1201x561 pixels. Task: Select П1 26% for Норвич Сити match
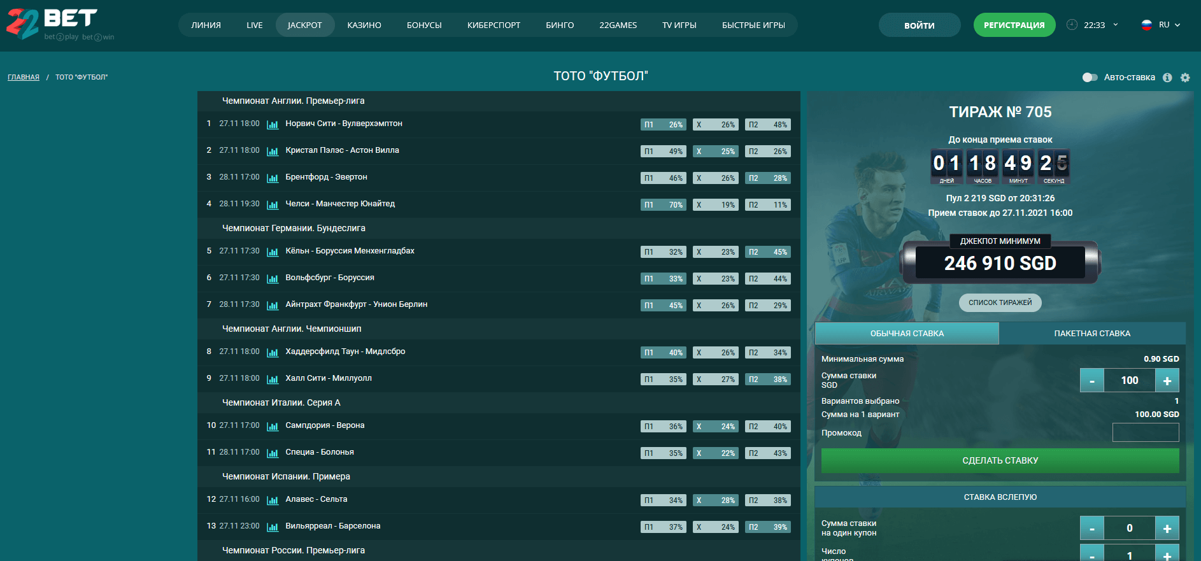pyautogui.click(x=664, y=125)
